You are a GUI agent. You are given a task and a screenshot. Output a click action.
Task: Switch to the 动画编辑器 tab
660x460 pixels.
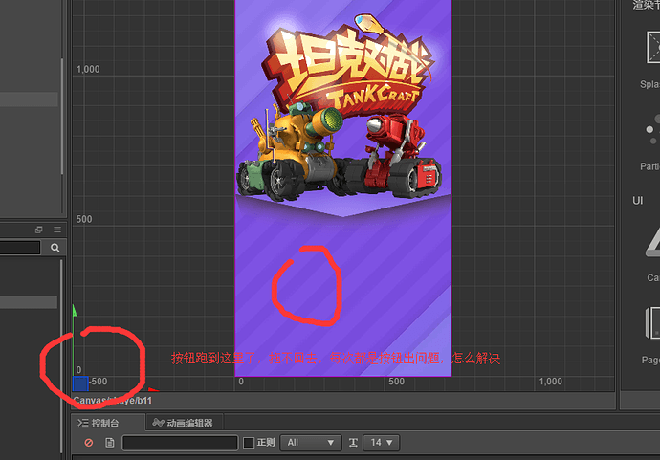(183, 423)
